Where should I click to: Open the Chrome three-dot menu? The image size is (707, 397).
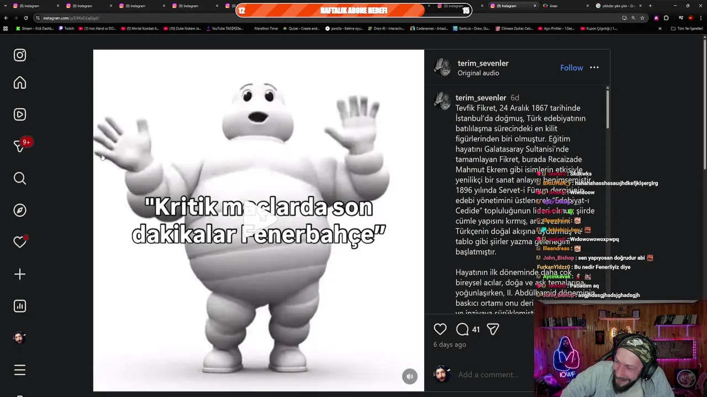click(700, 18)
